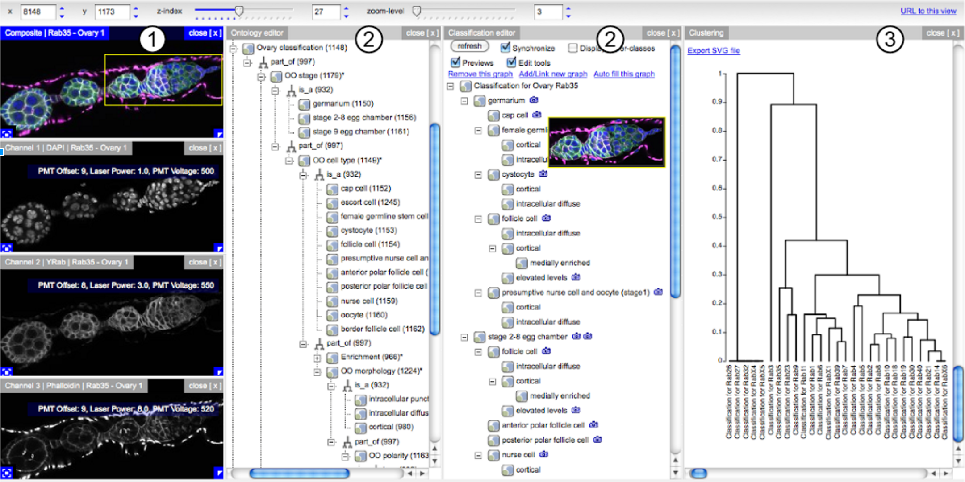Click camera icon next to anterior polar follicle cell

[593, 425]
